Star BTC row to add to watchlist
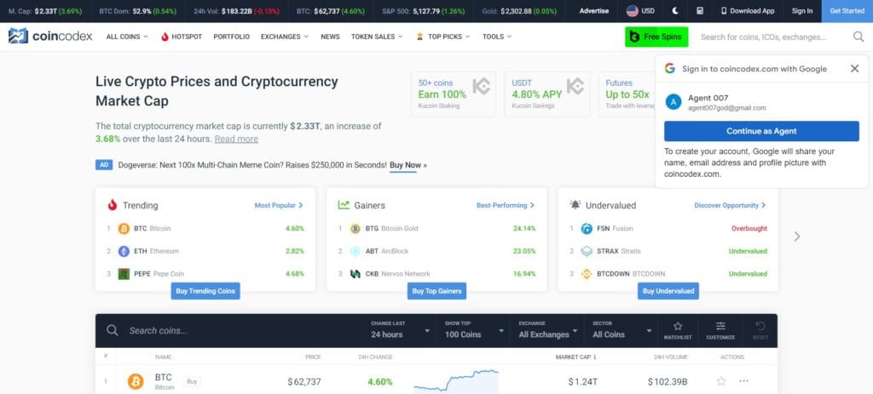This screenshot has width=873, height=394. point(721,381)
